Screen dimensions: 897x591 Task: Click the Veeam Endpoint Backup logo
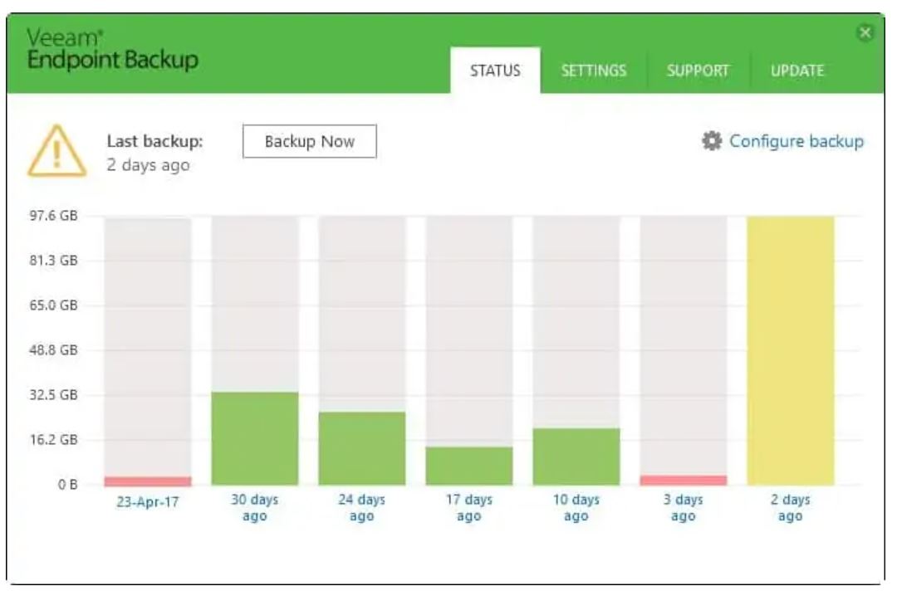click(112, 50)
